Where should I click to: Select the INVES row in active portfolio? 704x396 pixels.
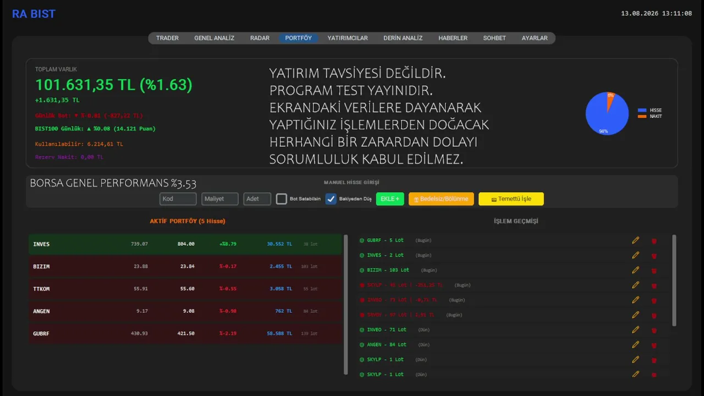(x=185, y=244)
